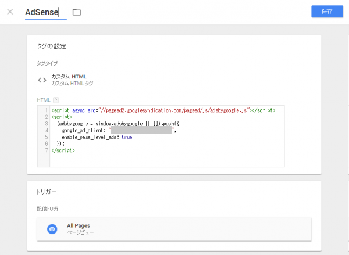Click the タグタイプ label

coord(47,63)
